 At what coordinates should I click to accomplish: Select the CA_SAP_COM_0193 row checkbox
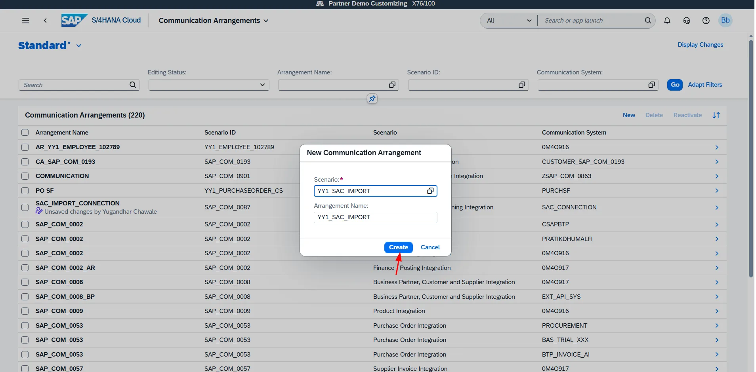[x=25, y=162]
